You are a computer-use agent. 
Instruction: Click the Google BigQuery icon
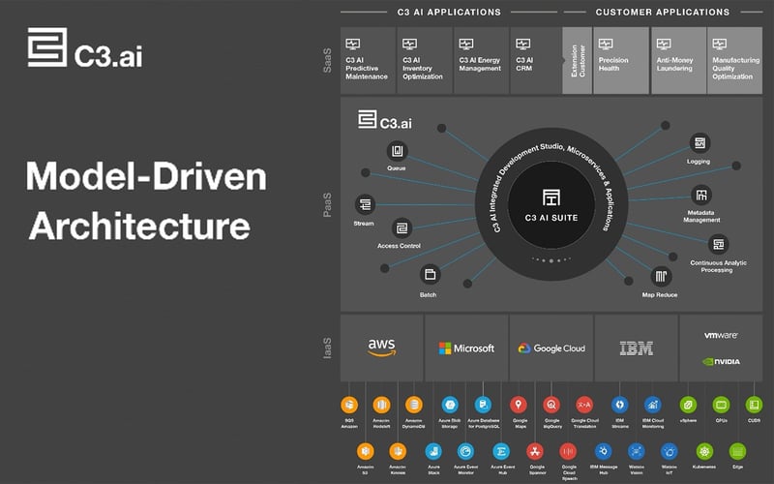tap(551, 405)
